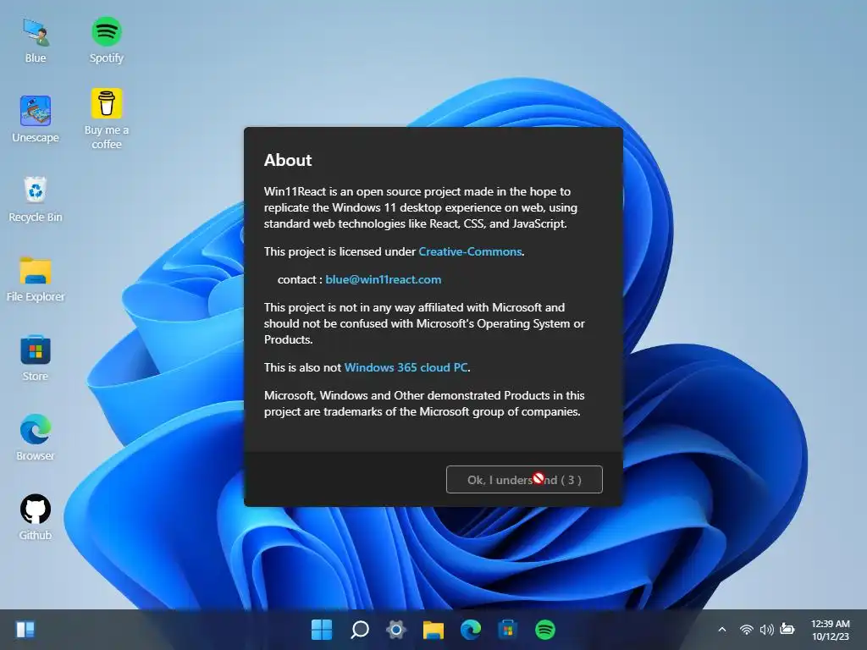This screenshot has height=650, width=867.
Task: Open the clock and date flyout
Action: 830,630
